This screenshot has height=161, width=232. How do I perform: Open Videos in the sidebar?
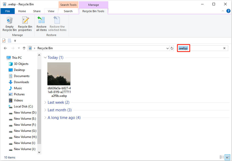(16, 100)
